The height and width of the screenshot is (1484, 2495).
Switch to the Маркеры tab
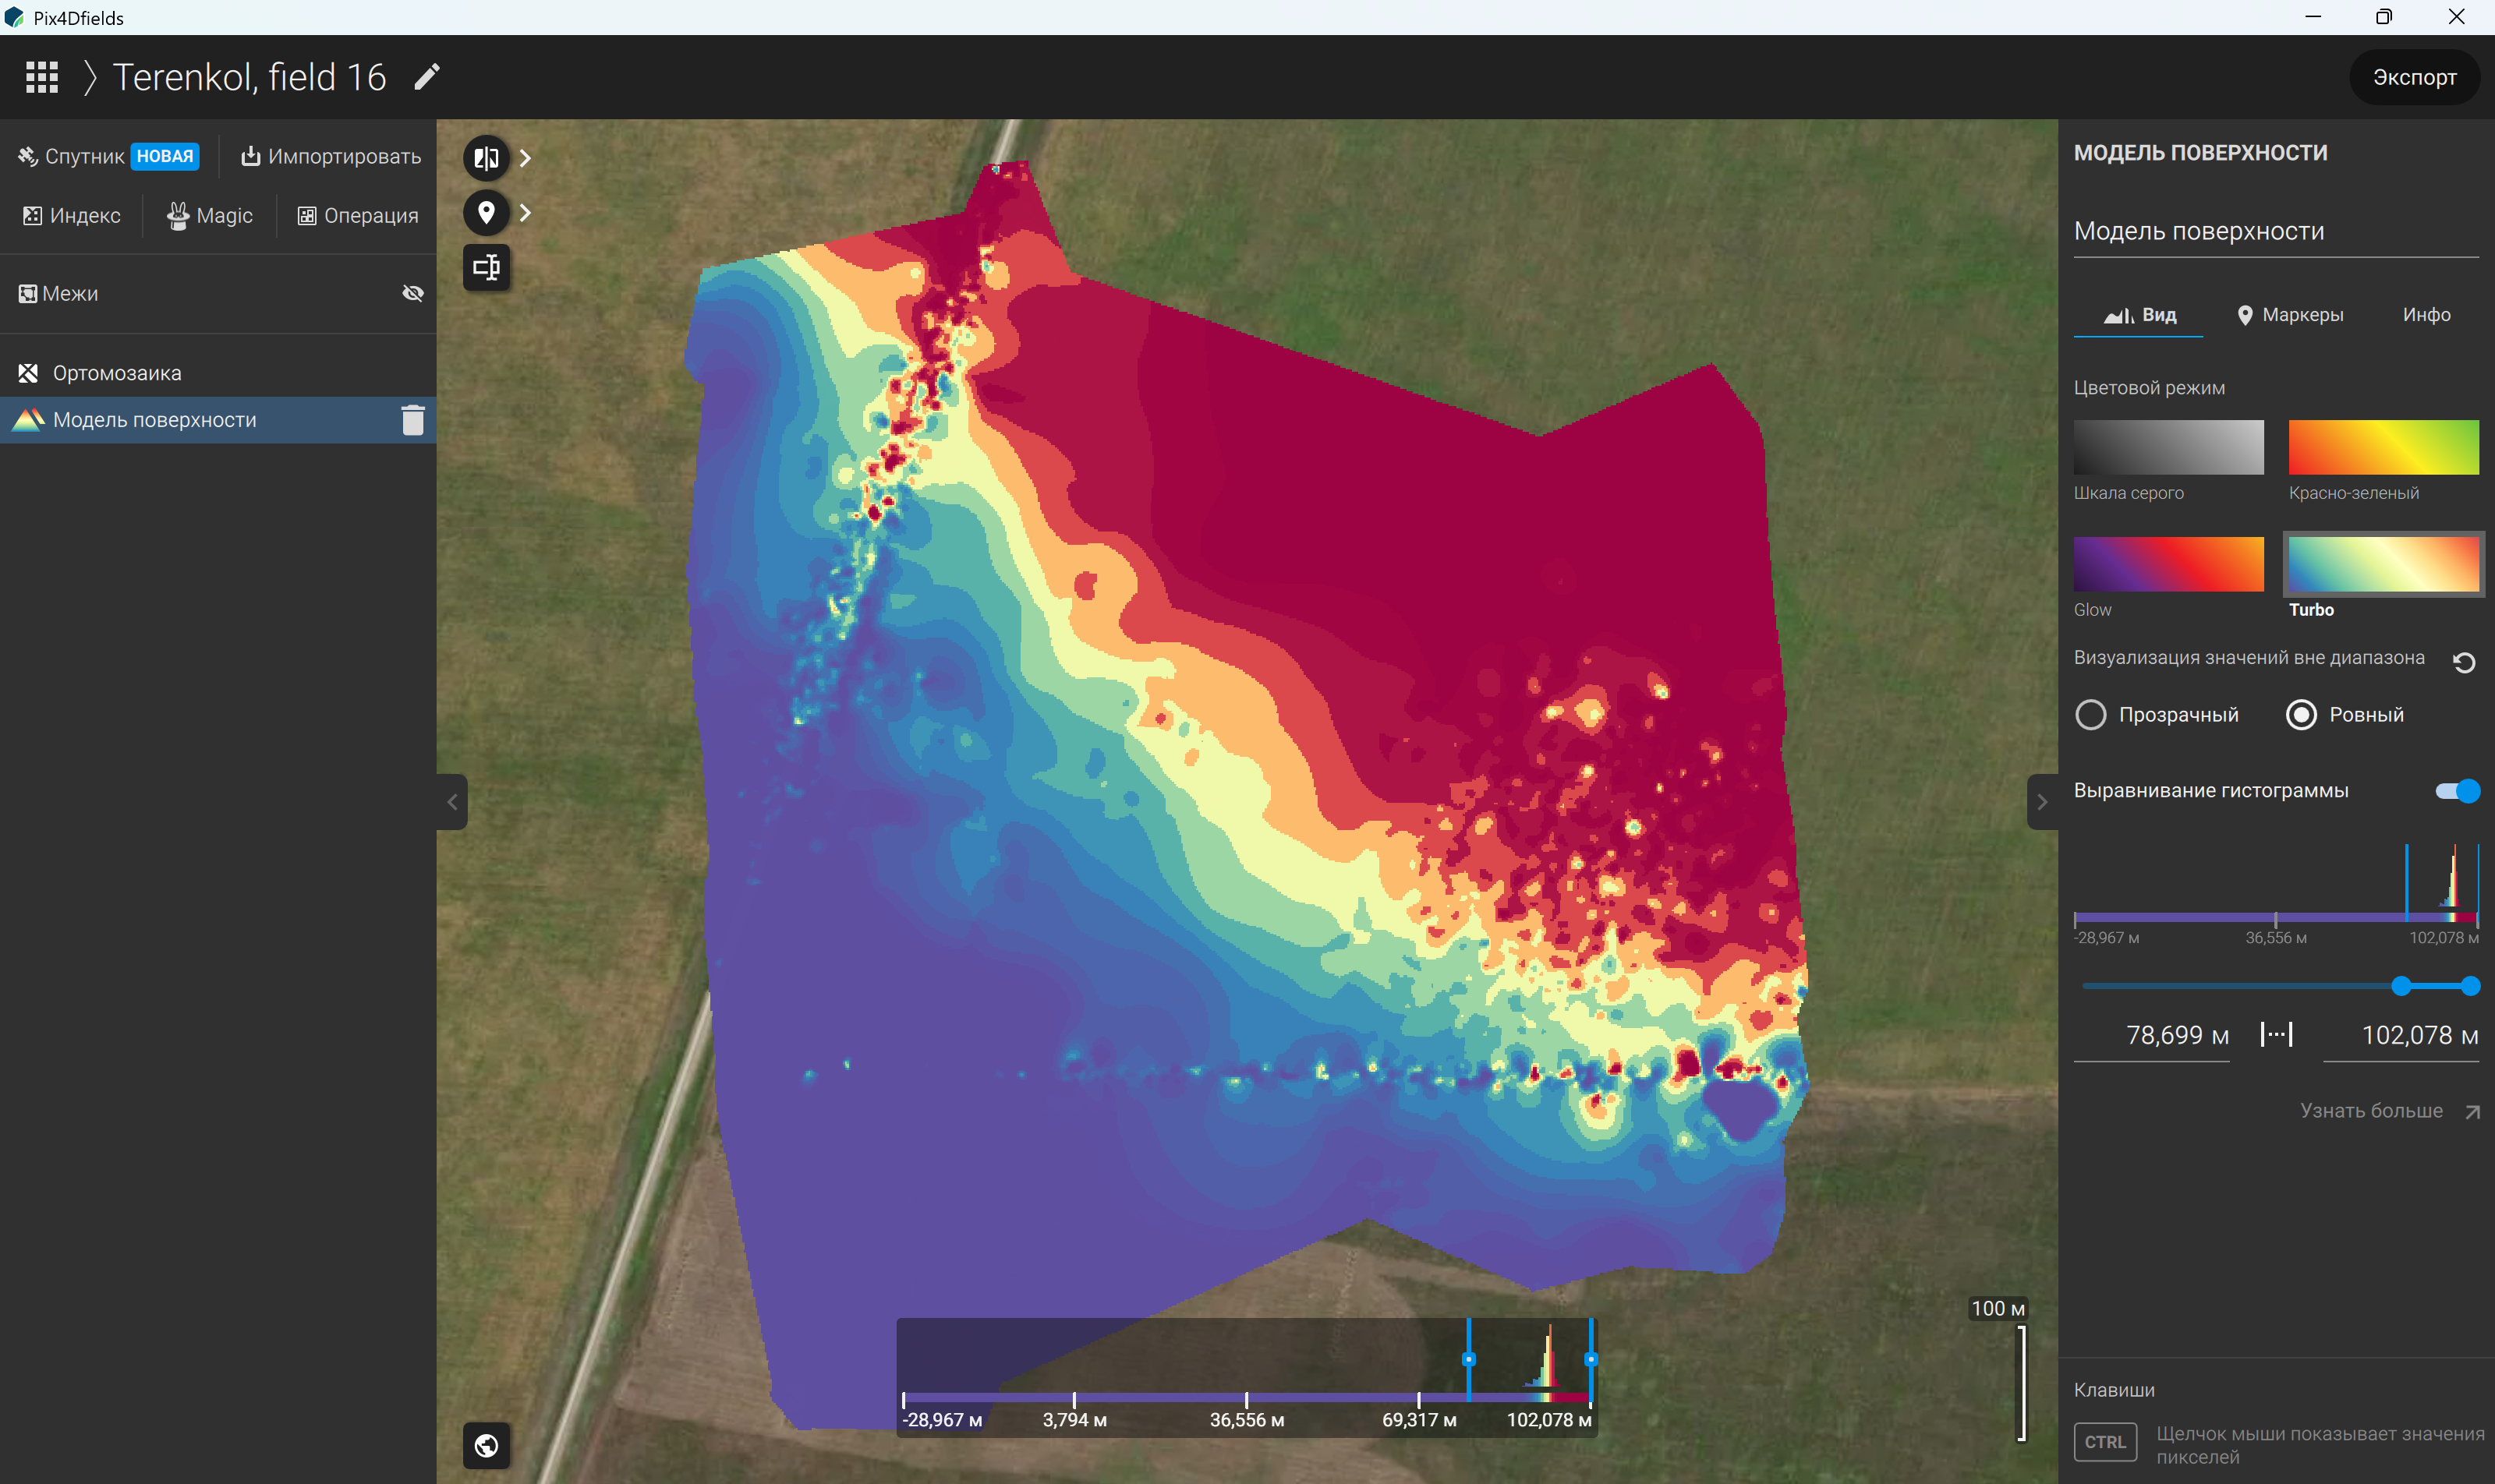coord(2290,315)
